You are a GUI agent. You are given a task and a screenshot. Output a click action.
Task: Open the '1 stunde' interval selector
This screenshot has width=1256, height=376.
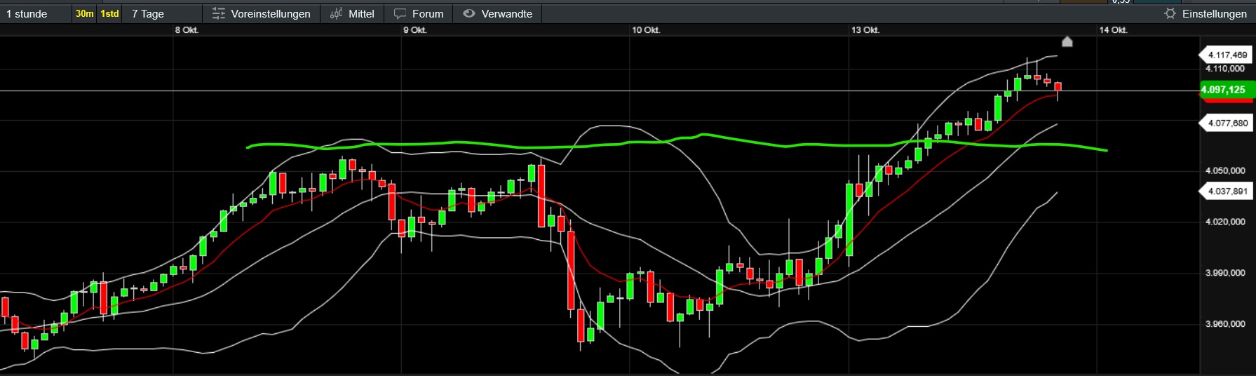36,13
